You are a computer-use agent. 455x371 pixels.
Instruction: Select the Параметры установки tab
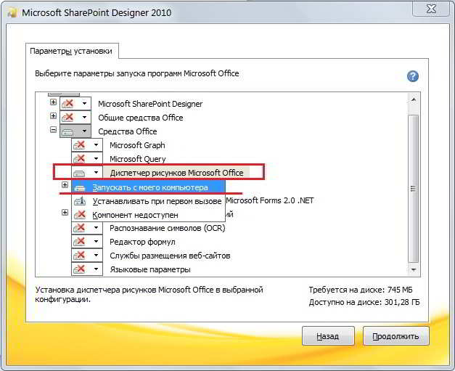click(71, 52)
